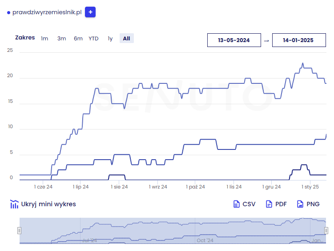This screenshot has height=251, width=334.
Task: Switch to the 6m range
Action: [78, 39]
